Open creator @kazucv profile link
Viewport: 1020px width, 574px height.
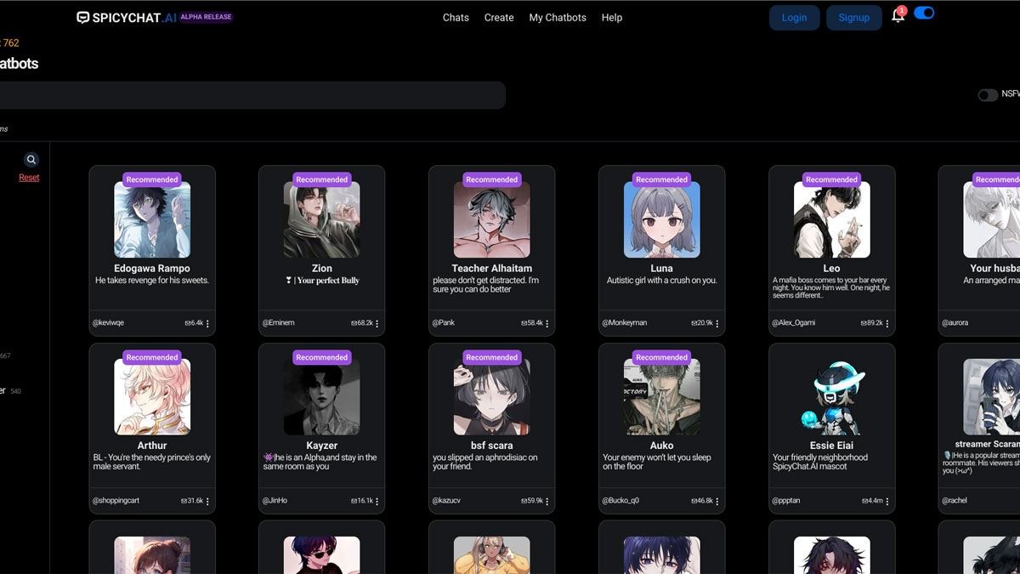coord(446,501)
